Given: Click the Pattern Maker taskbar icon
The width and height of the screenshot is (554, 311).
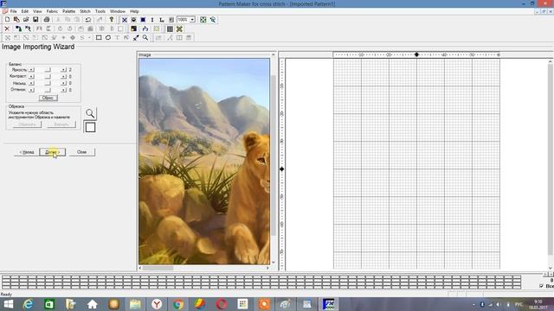Looking at the screenshot, I should 329,304.
